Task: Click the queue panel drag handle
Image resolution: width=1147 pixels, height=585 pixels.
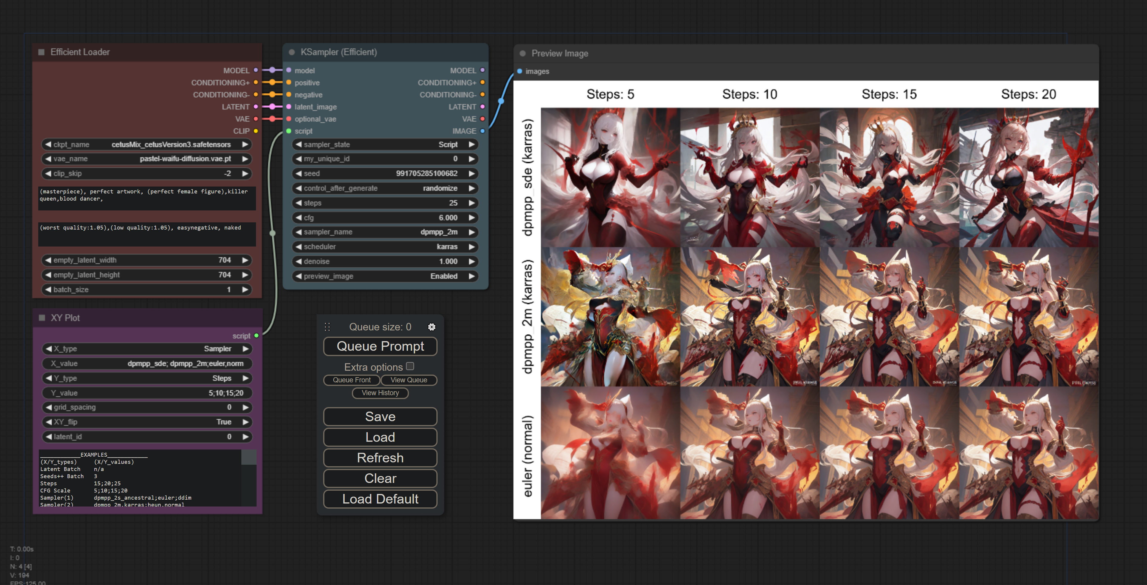Action: tap(327, 327)
